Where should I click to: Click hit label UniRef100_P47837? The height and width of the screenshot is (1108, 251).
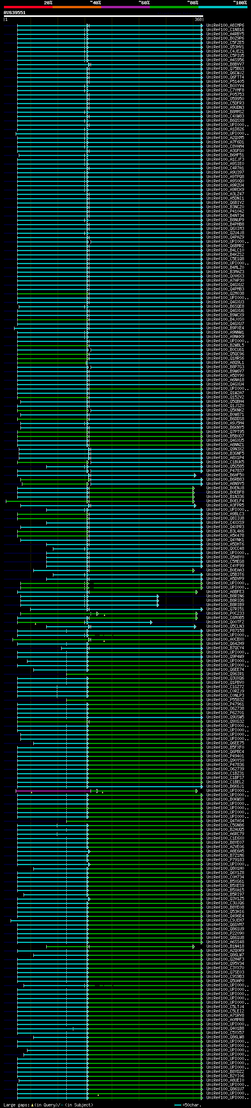(225, 470)
